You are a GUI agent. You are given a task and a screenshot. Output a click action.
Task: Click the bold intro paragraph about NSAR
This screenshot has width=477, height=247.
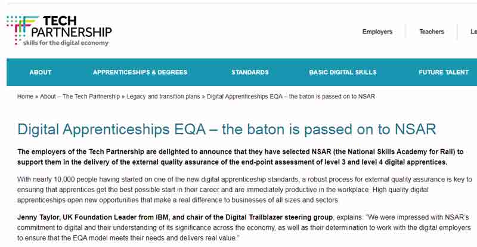coord(240,157)
